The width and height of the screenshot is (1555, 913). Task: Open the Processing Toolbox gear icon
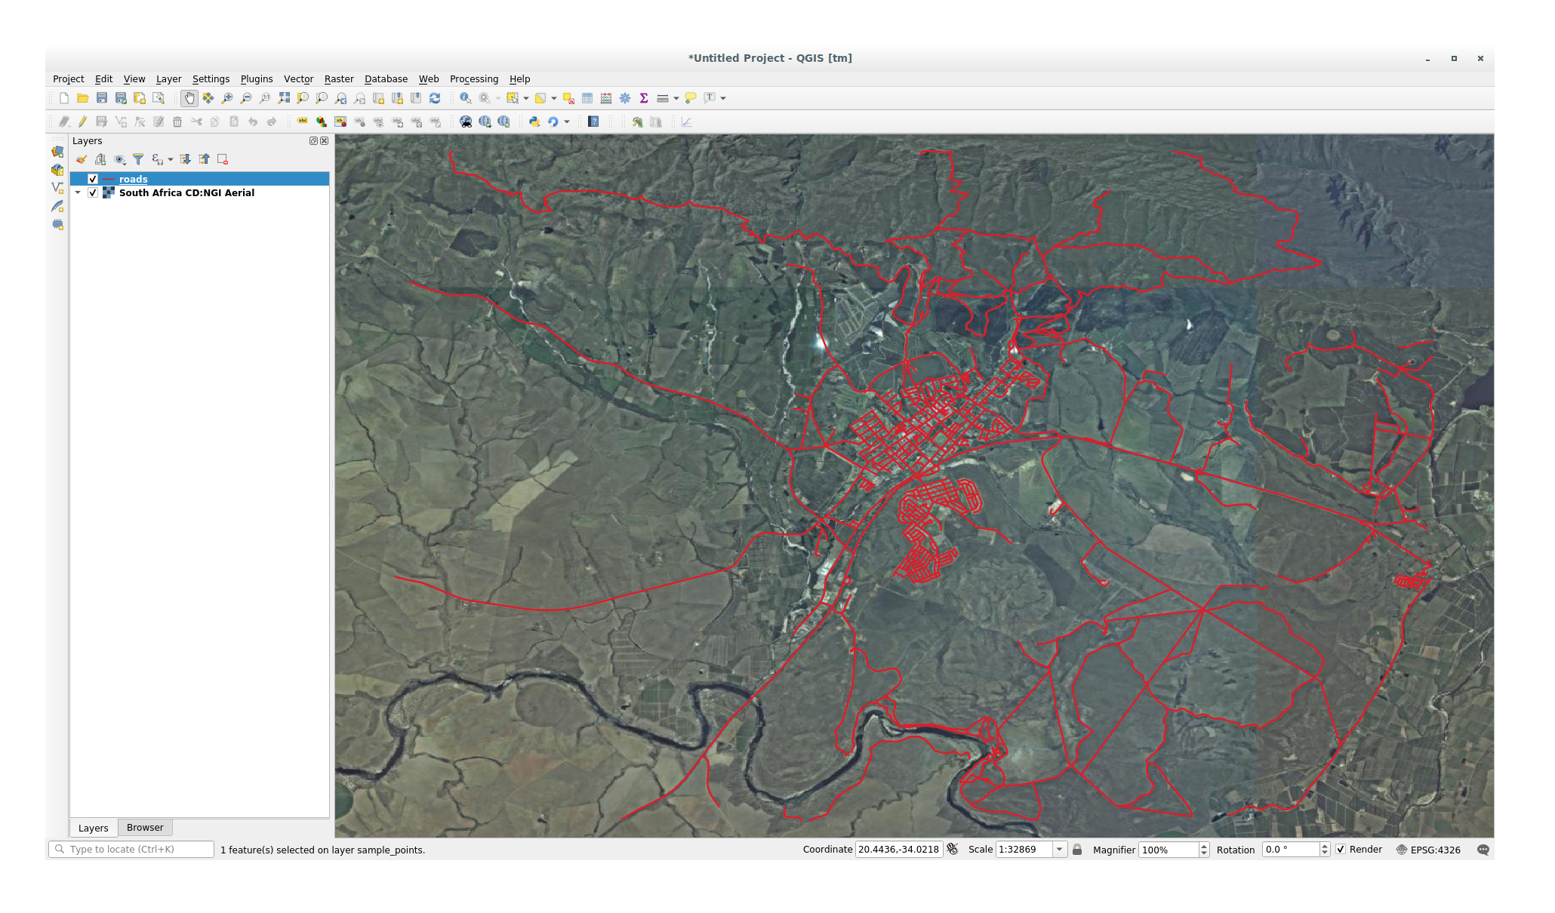pos(625,98)
